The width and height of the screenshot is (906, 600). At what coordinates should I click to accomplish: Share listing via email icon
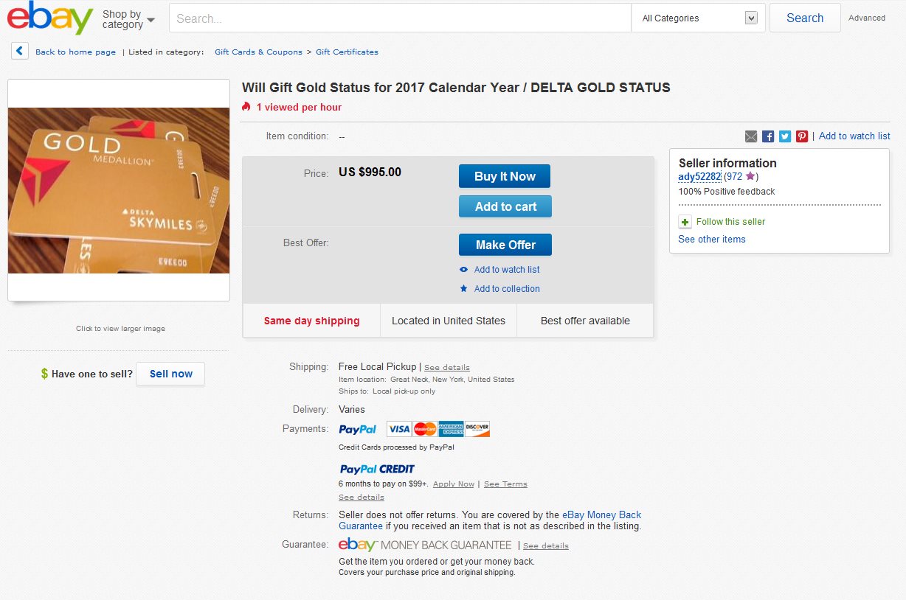pos(751,136)
